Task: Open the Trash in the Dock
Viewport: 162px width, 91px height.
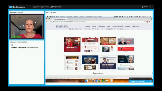Action: [x=111, y=81]
